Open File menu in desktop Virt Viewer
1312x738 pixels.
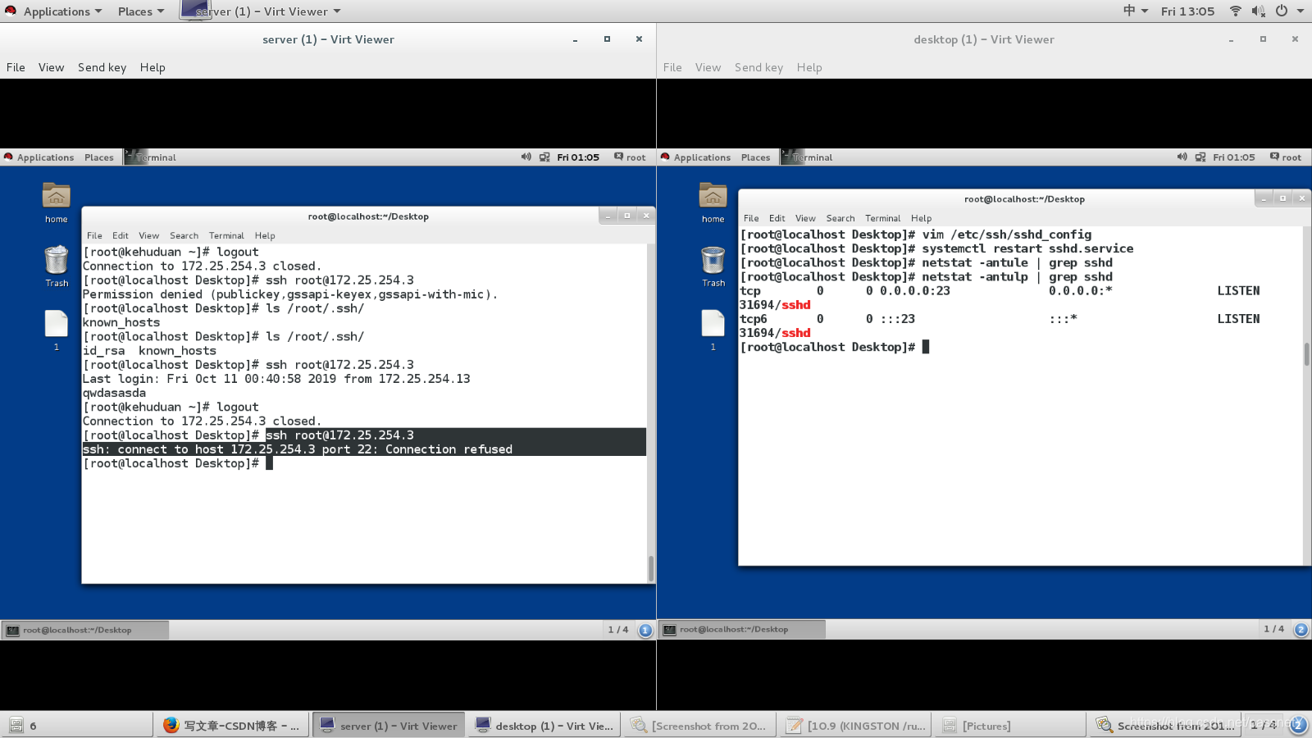pyautogui.click(x=672, y=67)
